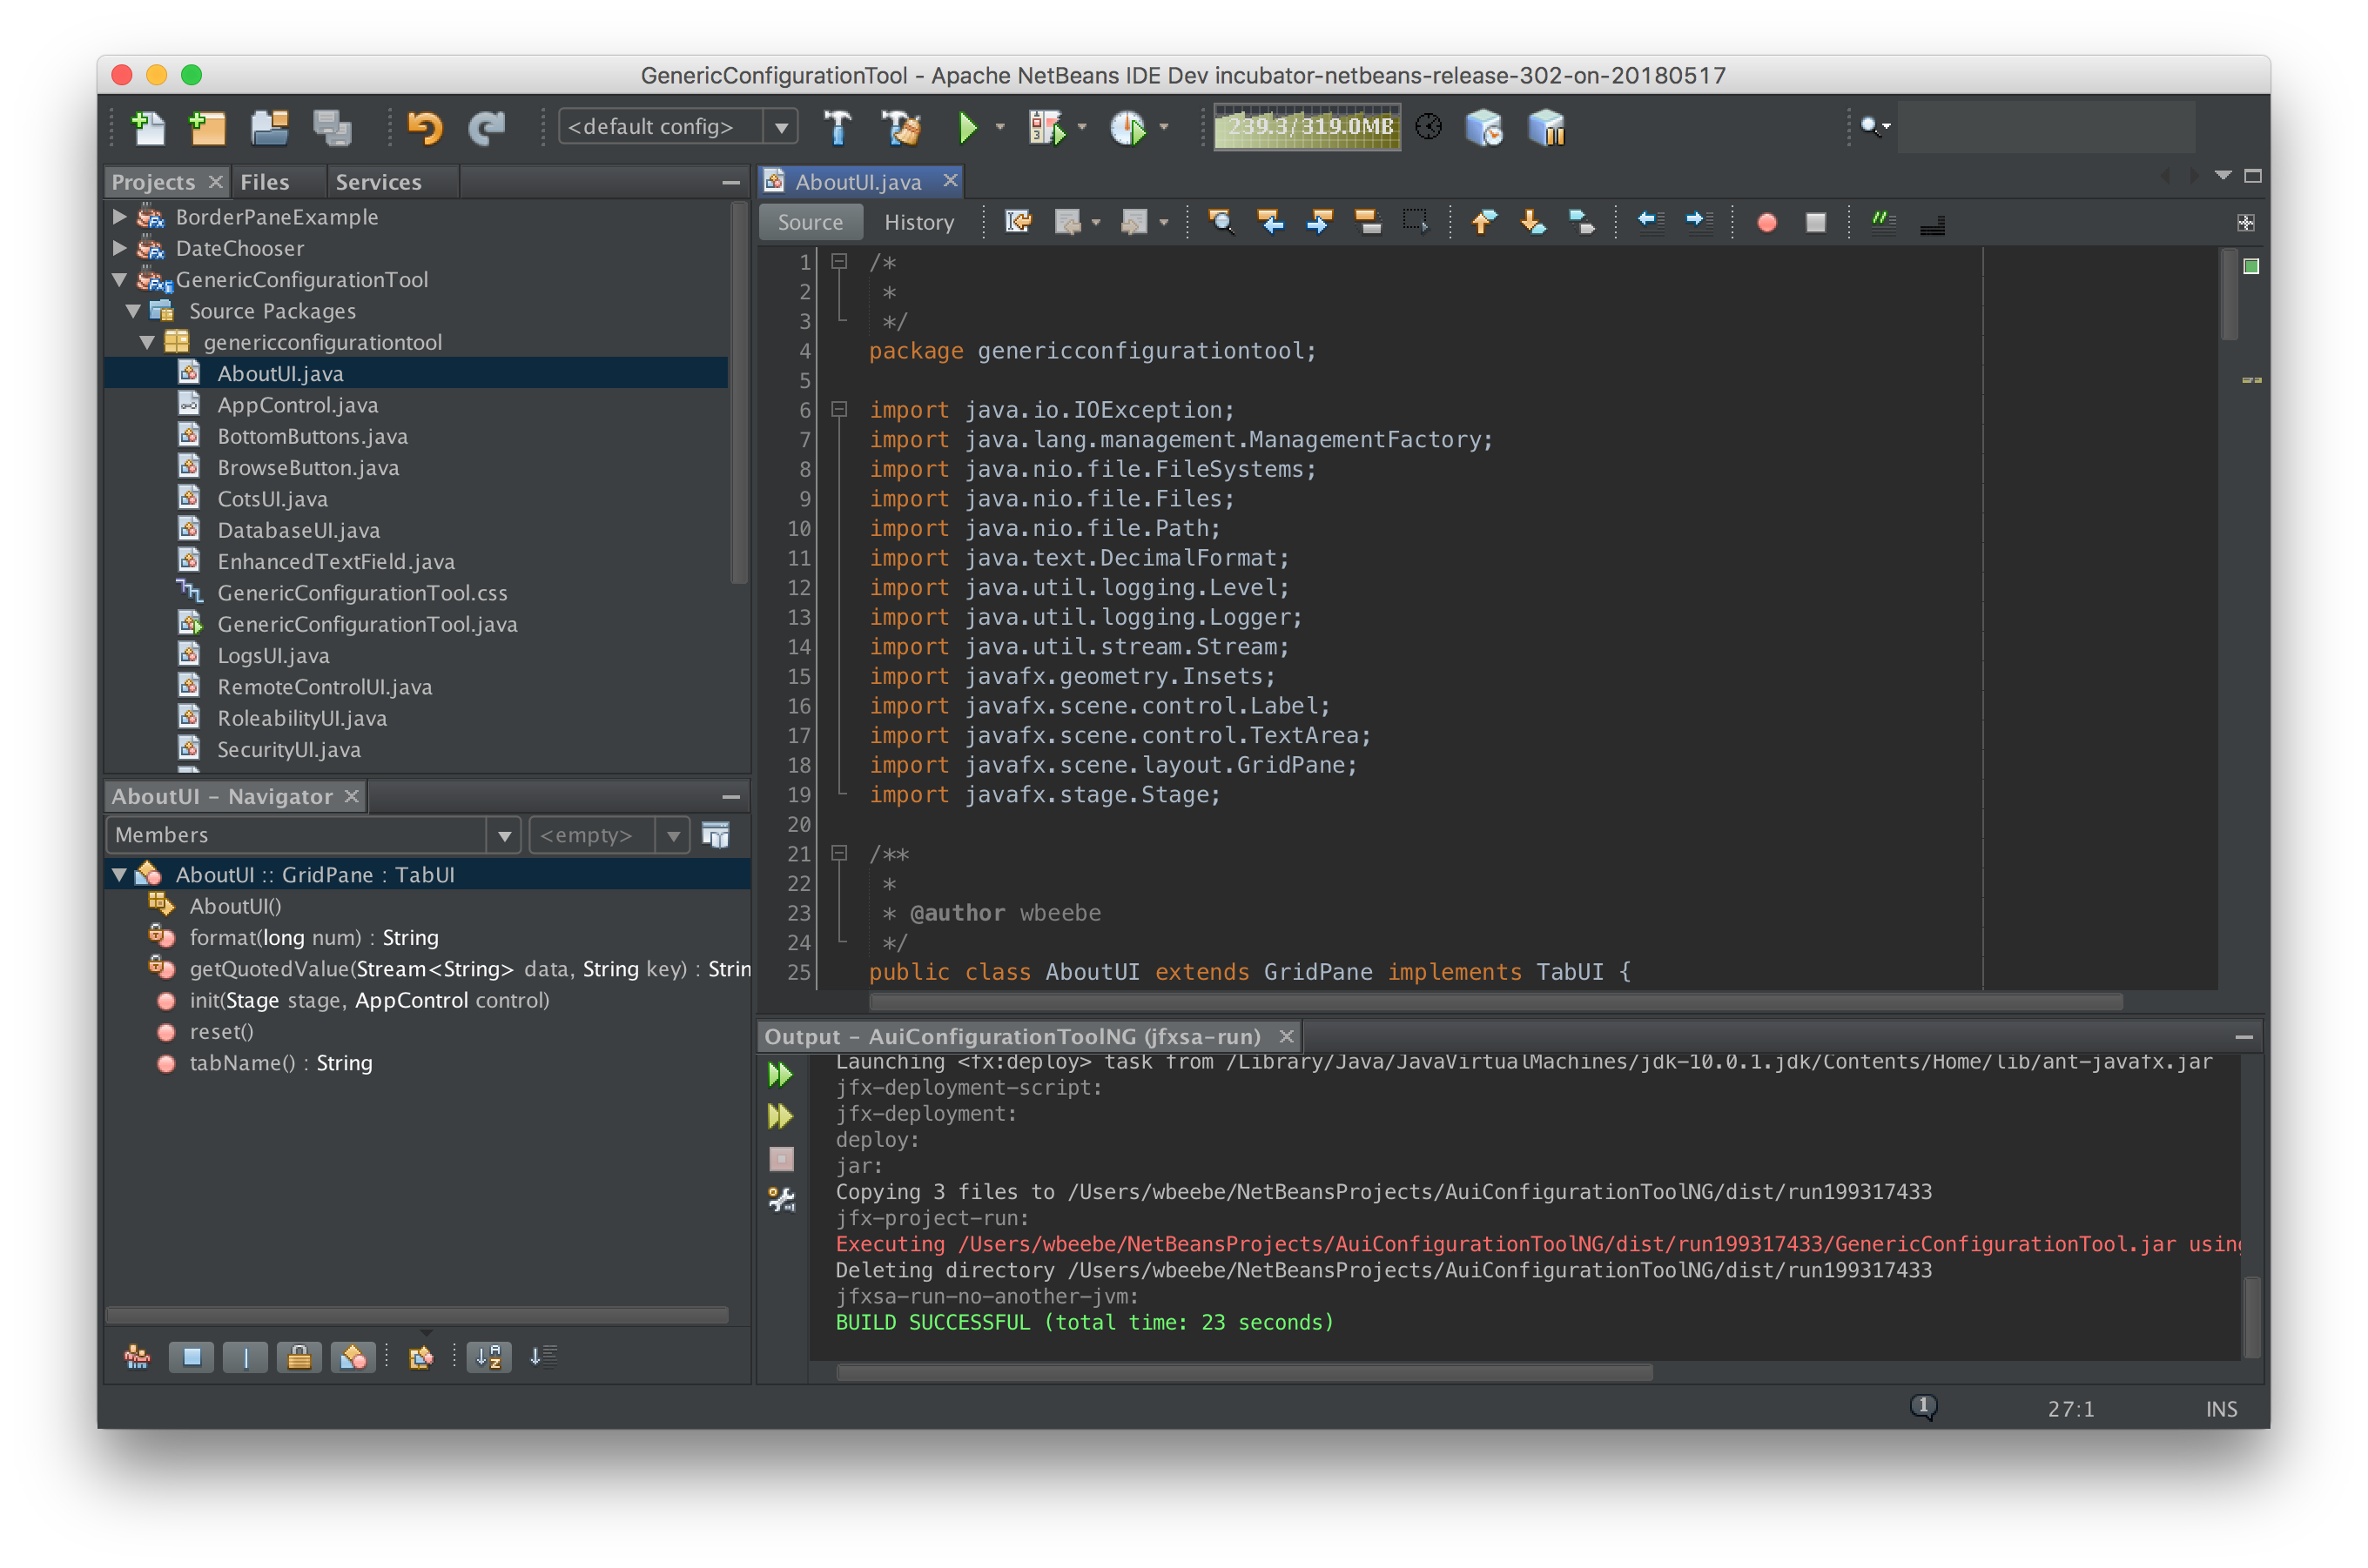Click the Save All toolbar icon

point(331,128)
